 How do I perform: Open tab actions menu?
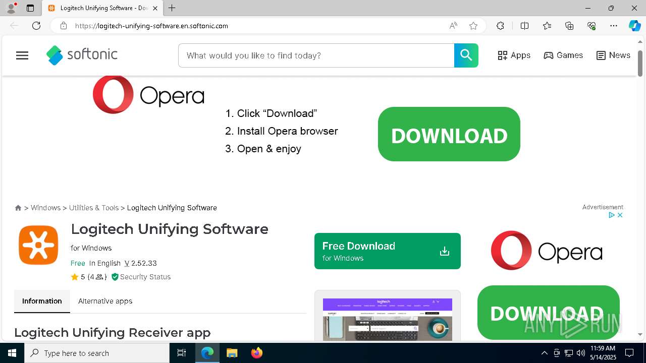[30, 8]
